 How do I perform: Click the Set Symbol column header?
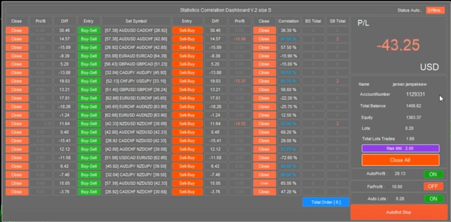136,21
